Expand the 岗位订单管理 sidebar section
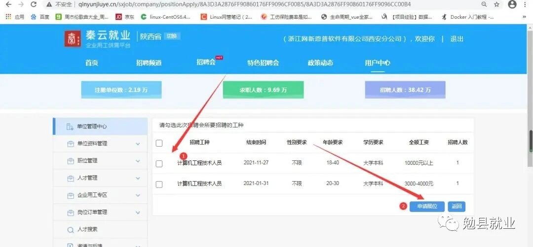 point(138,212)
